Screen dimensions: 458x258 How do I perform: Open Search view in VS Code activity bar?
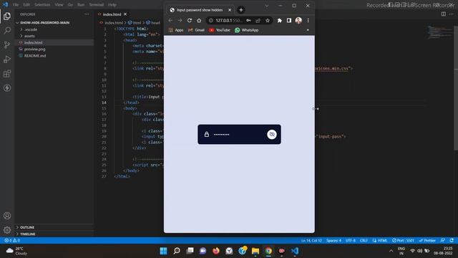pyautogui.click(x=7, y=30)
